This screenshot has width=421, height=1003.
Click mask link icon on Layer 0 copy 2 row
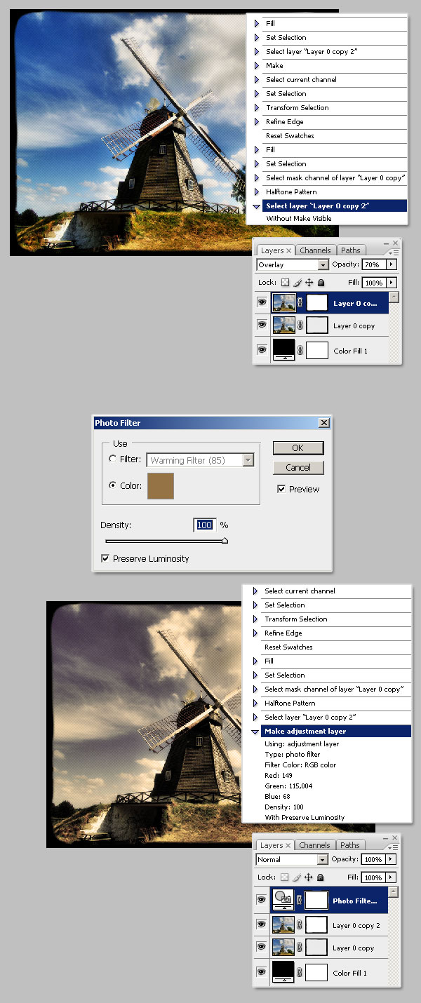300,925
